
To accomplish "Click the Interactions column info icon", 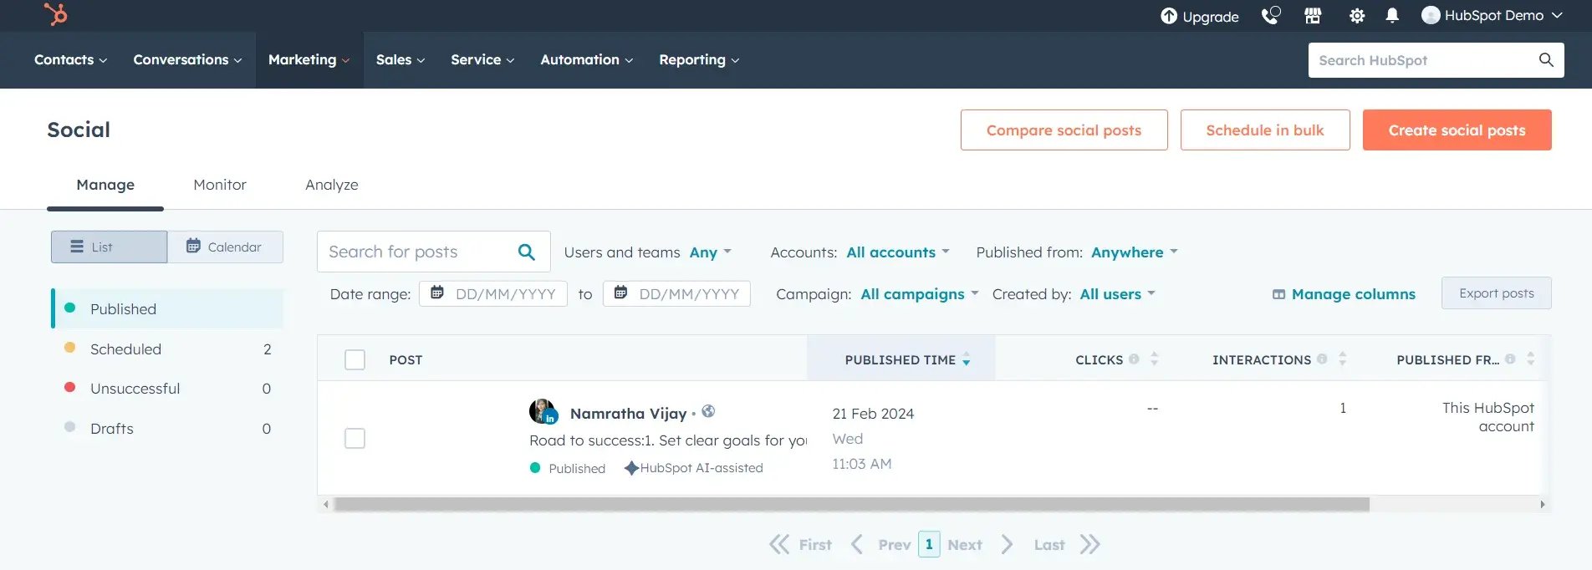I will pos(1322,359).
